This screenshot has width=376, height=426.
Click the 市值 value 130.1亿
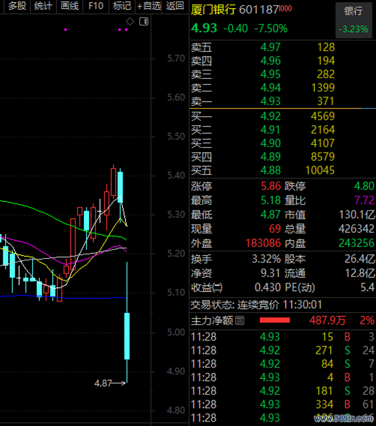pos(357,214)
